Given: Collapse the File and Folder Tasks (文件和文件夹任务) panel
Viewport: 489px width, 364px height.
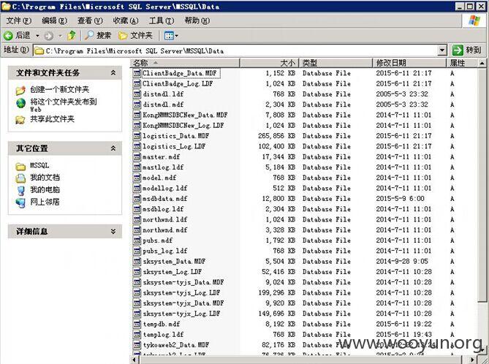Looking at the screenshot, I should pos(113,72).
